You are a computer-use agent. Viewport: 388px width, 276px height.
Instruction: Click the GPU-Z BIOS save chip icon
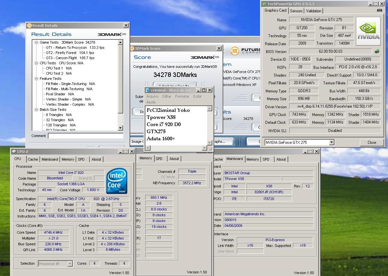coord(377,51)
